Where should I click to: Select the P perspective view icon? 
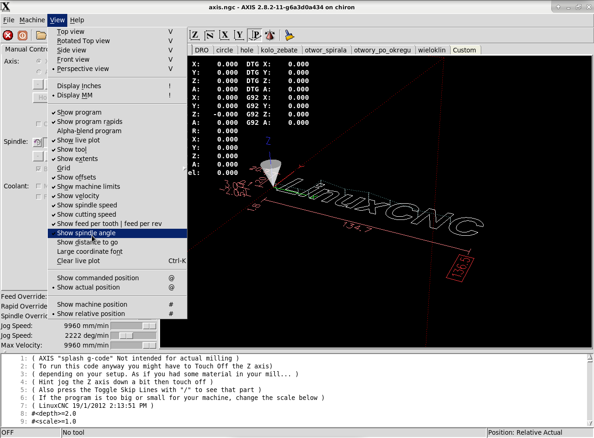pos(255,35)
